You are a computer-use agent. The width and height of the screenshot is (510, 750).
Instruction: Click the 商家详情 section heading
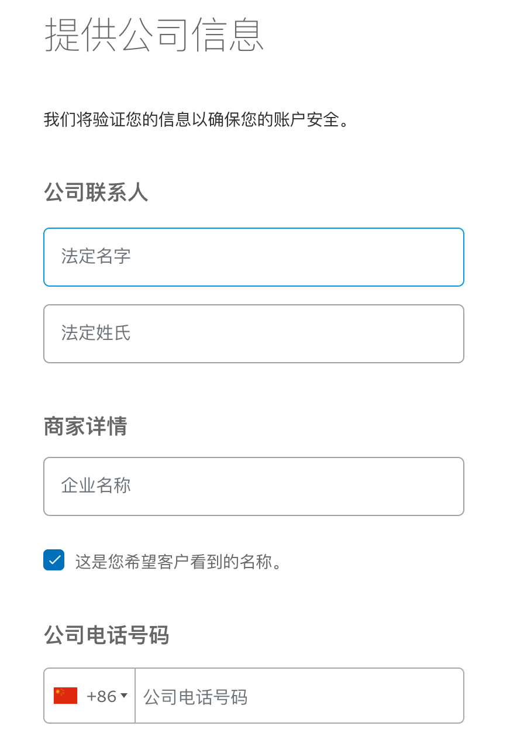85,427
